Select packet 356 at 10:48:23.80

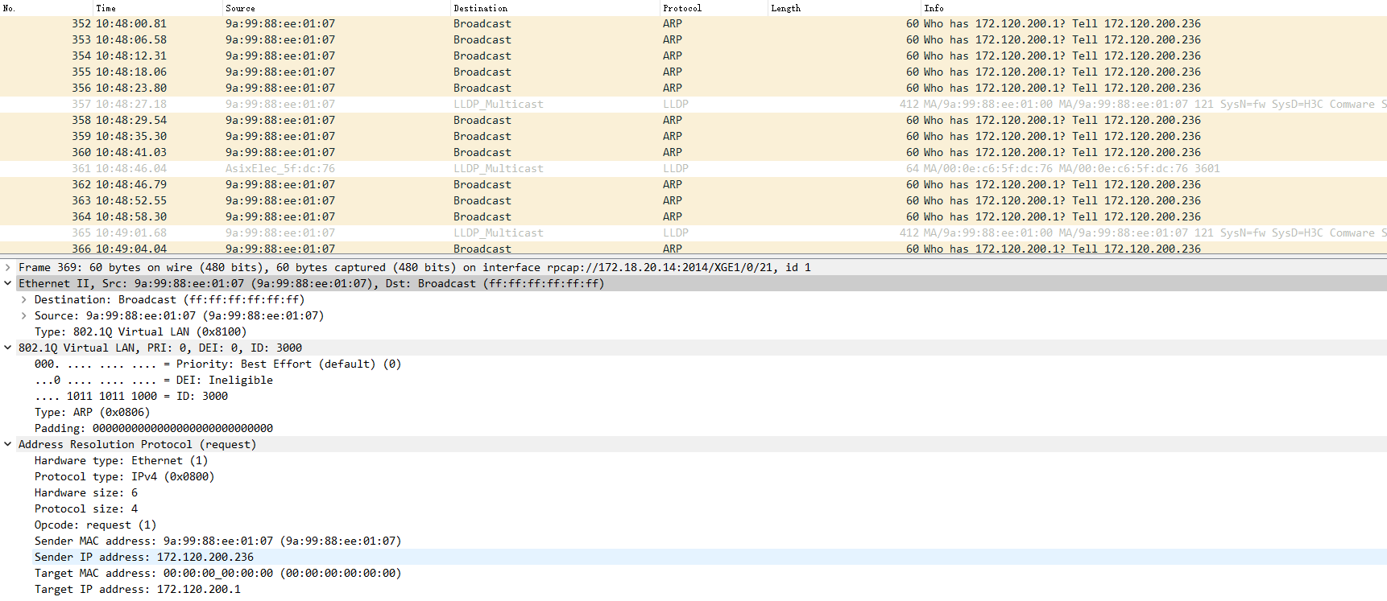[693, 89]
